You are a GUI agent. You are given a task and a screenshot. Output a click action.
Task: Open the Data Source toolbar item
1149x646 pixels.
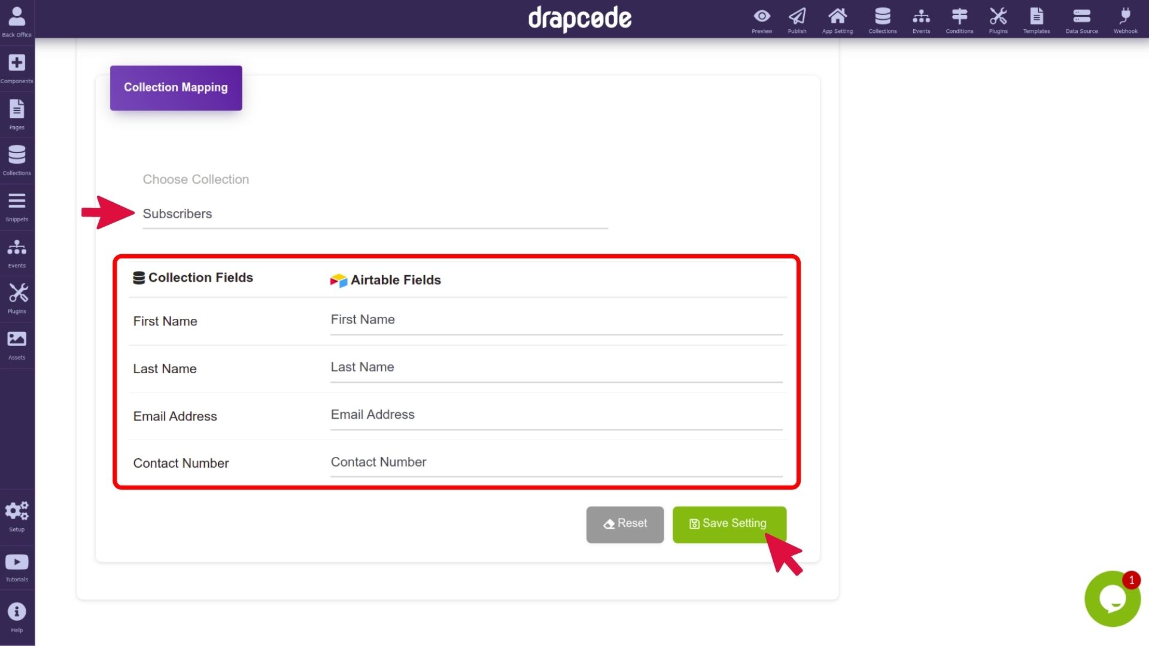1081,20
